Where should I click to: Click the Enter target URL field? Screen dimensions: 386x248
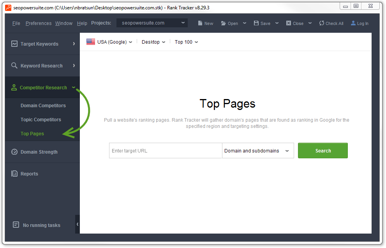(165, 151)
